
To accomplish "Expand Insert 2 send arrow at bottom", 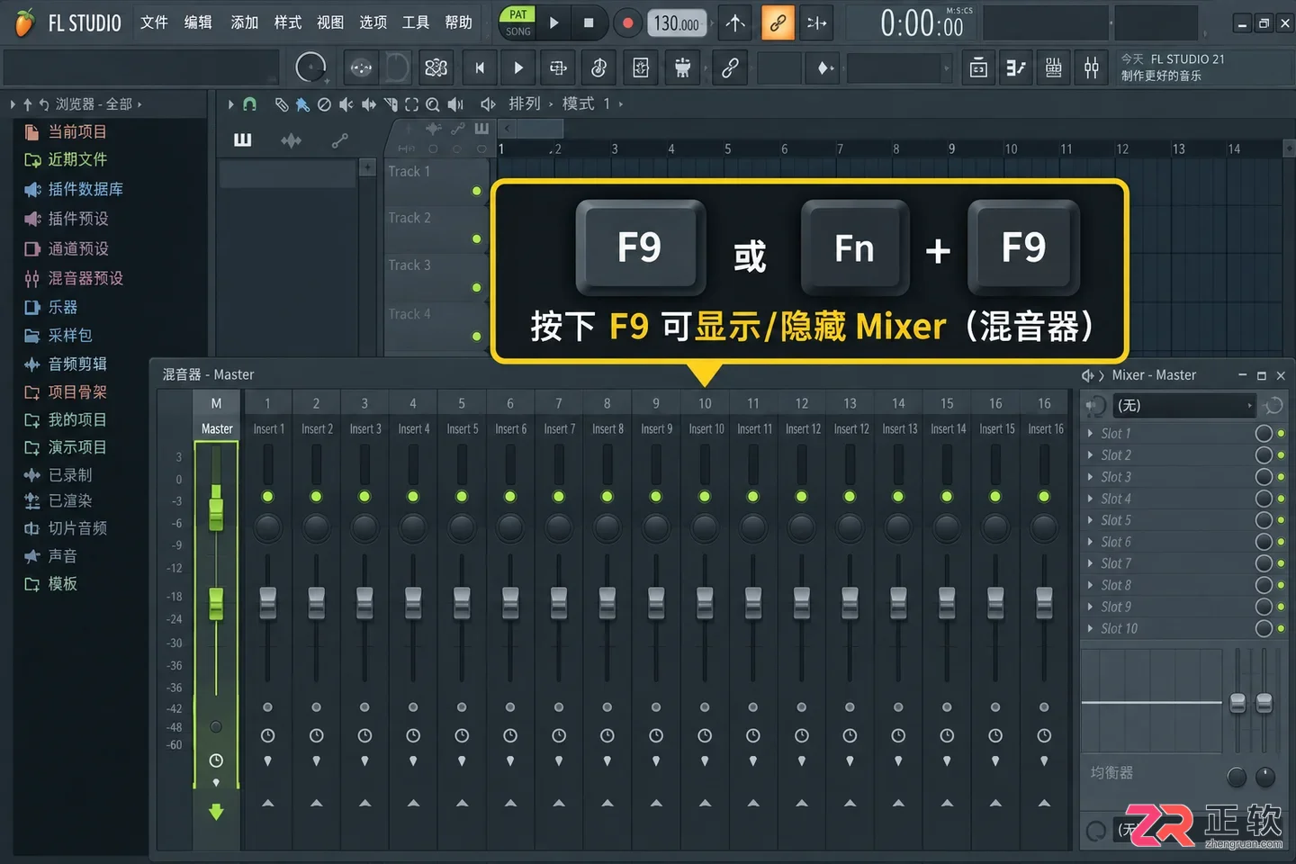I will [316, 803].
